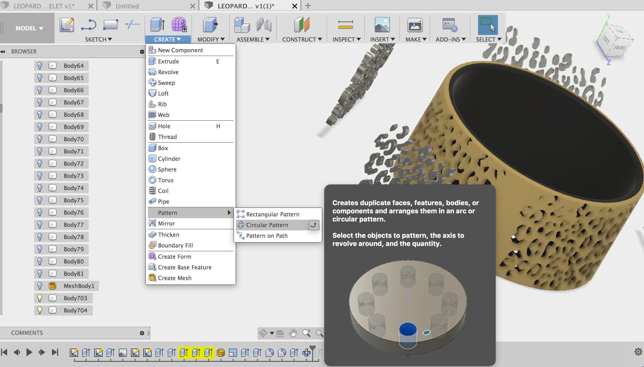The image size is (644, 367).
Task: Click the FRONT face of the view cube
Action: click(x=620, y=48)
